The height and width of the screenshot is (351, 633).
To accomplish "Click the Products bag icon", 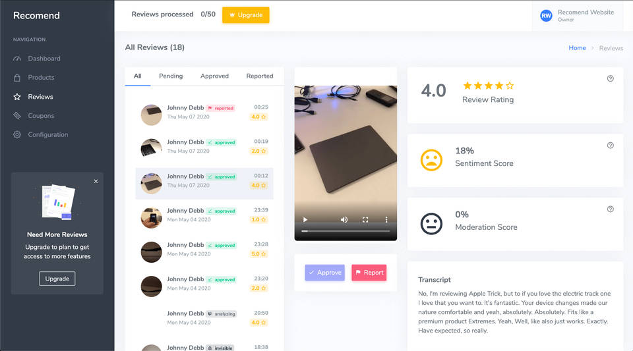I will [17, 77].
